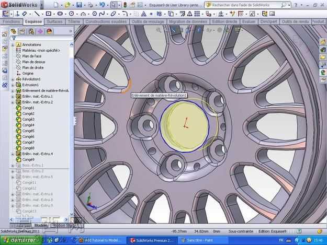327x245 pixels.
Task: Select Plan de droite in tree
Action: [33, 68]
